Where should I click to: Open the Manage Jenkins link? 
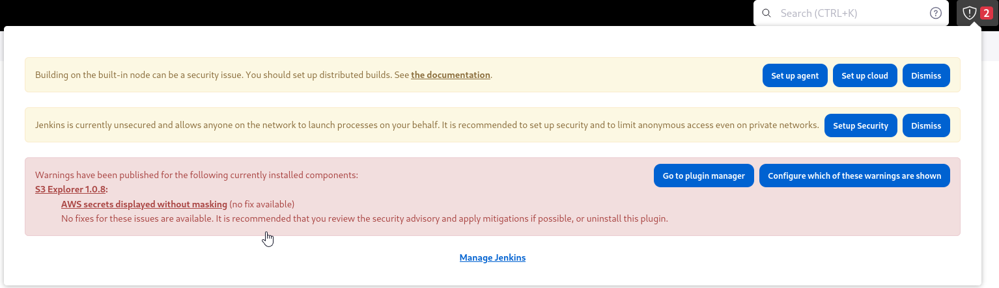click(x=492, y=257)
